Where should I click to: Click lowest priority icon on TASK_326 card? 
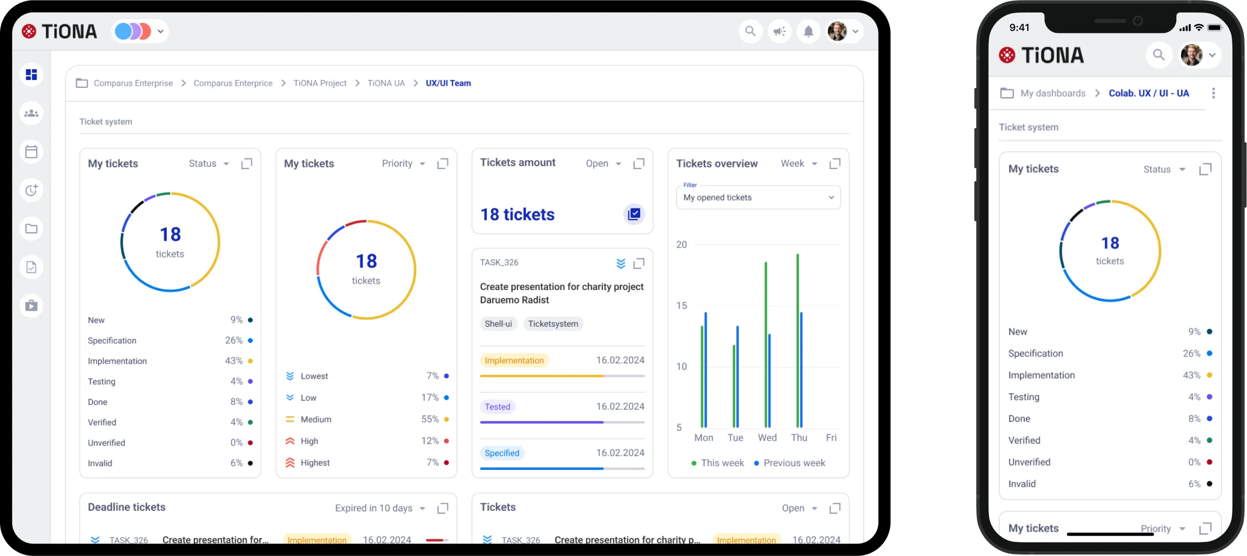[621, 263]
